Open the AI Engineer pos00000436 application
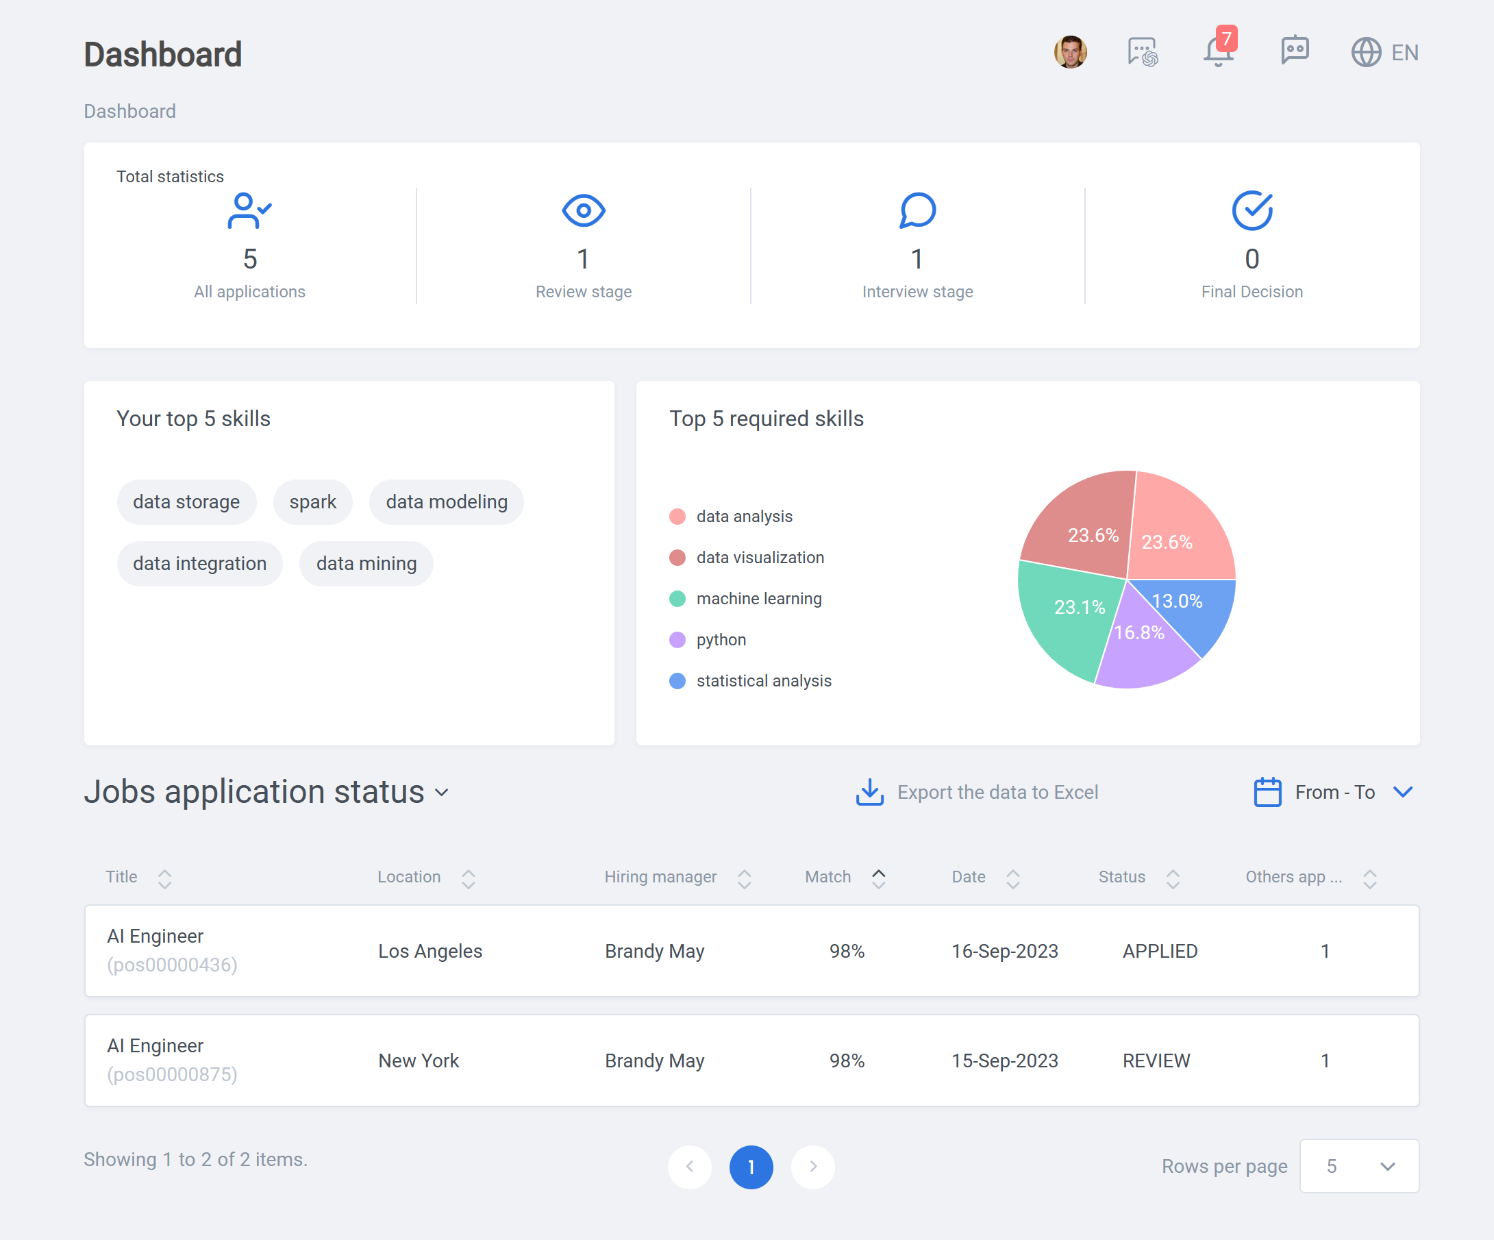 [x=751, y=951]
